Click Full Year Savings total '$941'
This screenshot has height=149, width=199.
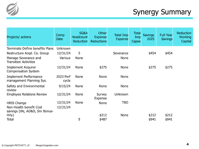click(169, 119)
